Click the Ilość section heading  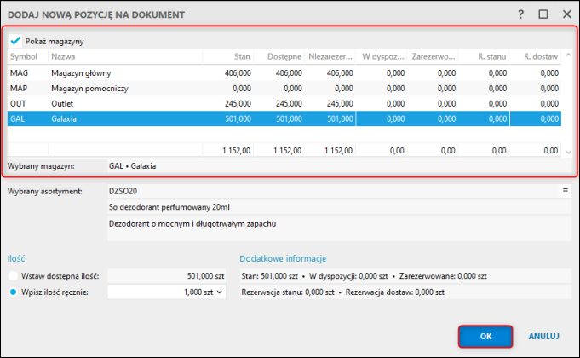(x=16, y=258)
